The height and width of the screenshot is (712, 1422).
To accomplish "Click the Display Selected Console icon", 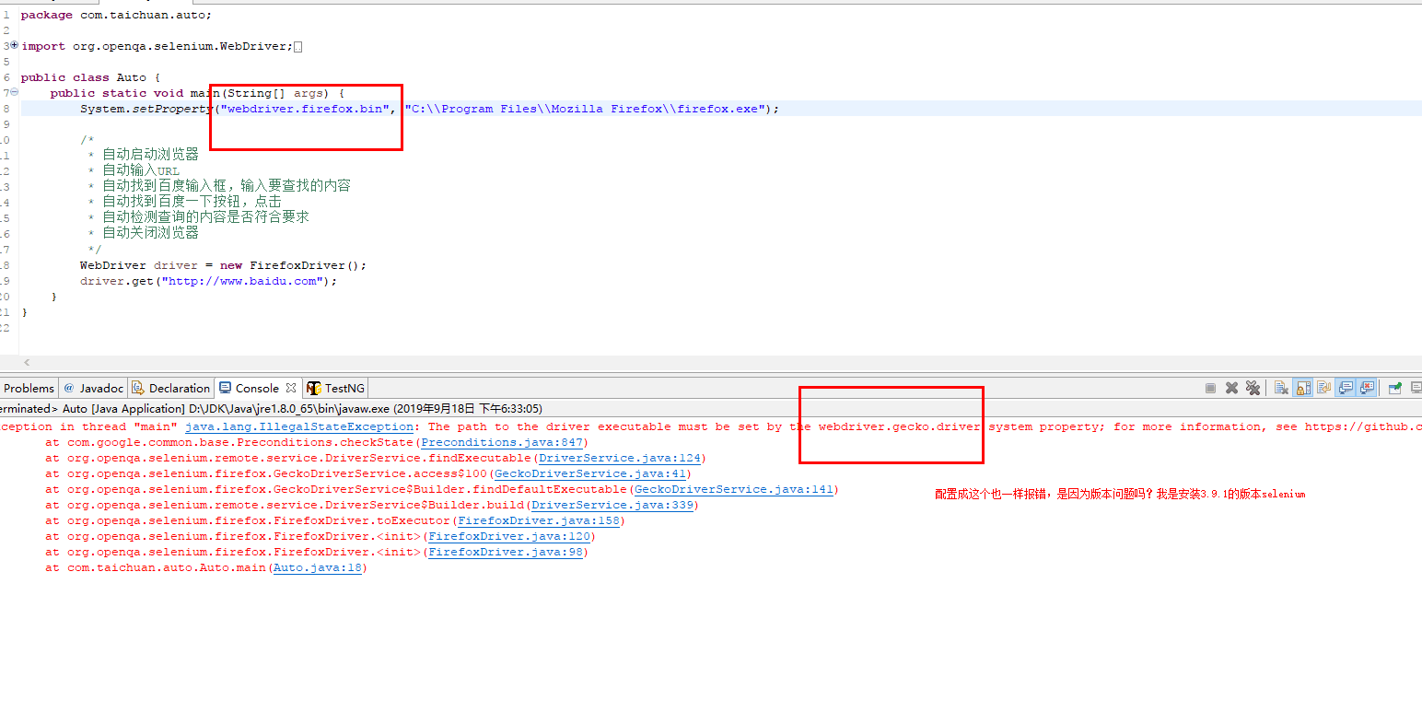I will pos(1417,388).
